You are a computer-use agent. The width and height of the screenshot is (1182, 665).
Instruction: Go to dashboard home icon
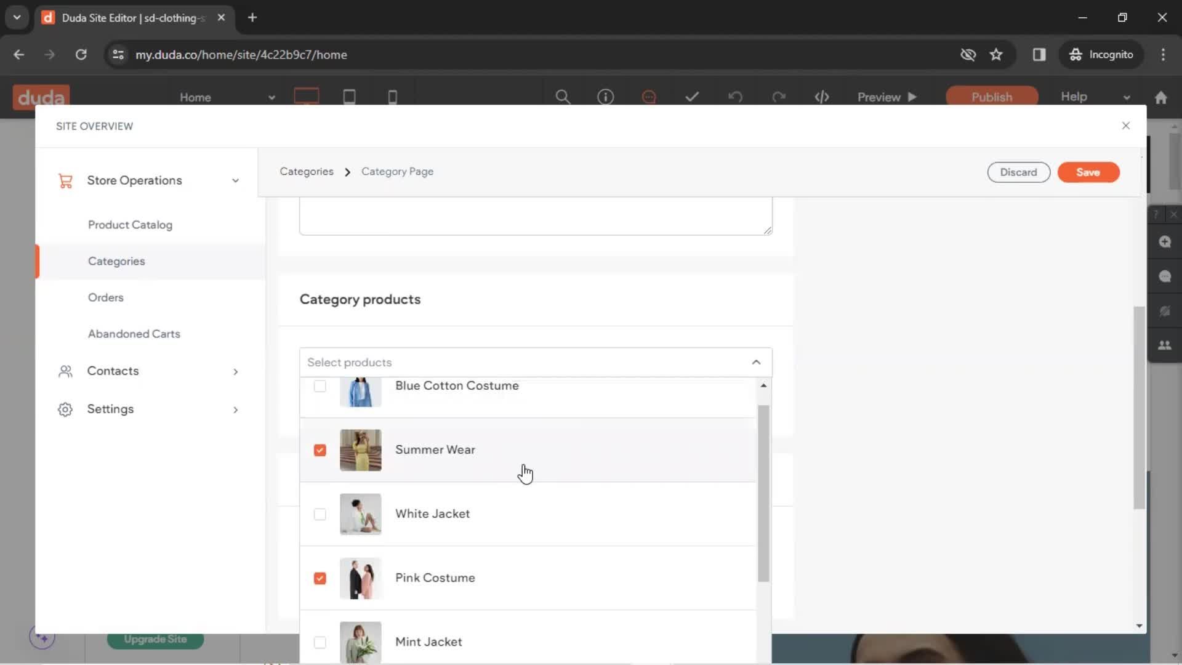1160,97
